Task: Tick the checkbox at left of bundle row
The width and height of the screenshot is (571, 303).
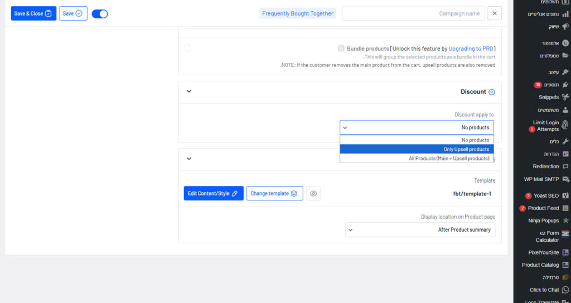Action: (187, 48)
